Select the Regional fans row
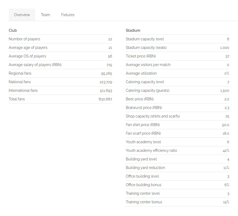Viewport: 238px width, 216px height. [x=61, y=73]
